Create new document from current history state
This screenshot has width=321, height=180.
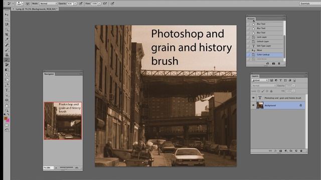[x=267, y=63]
